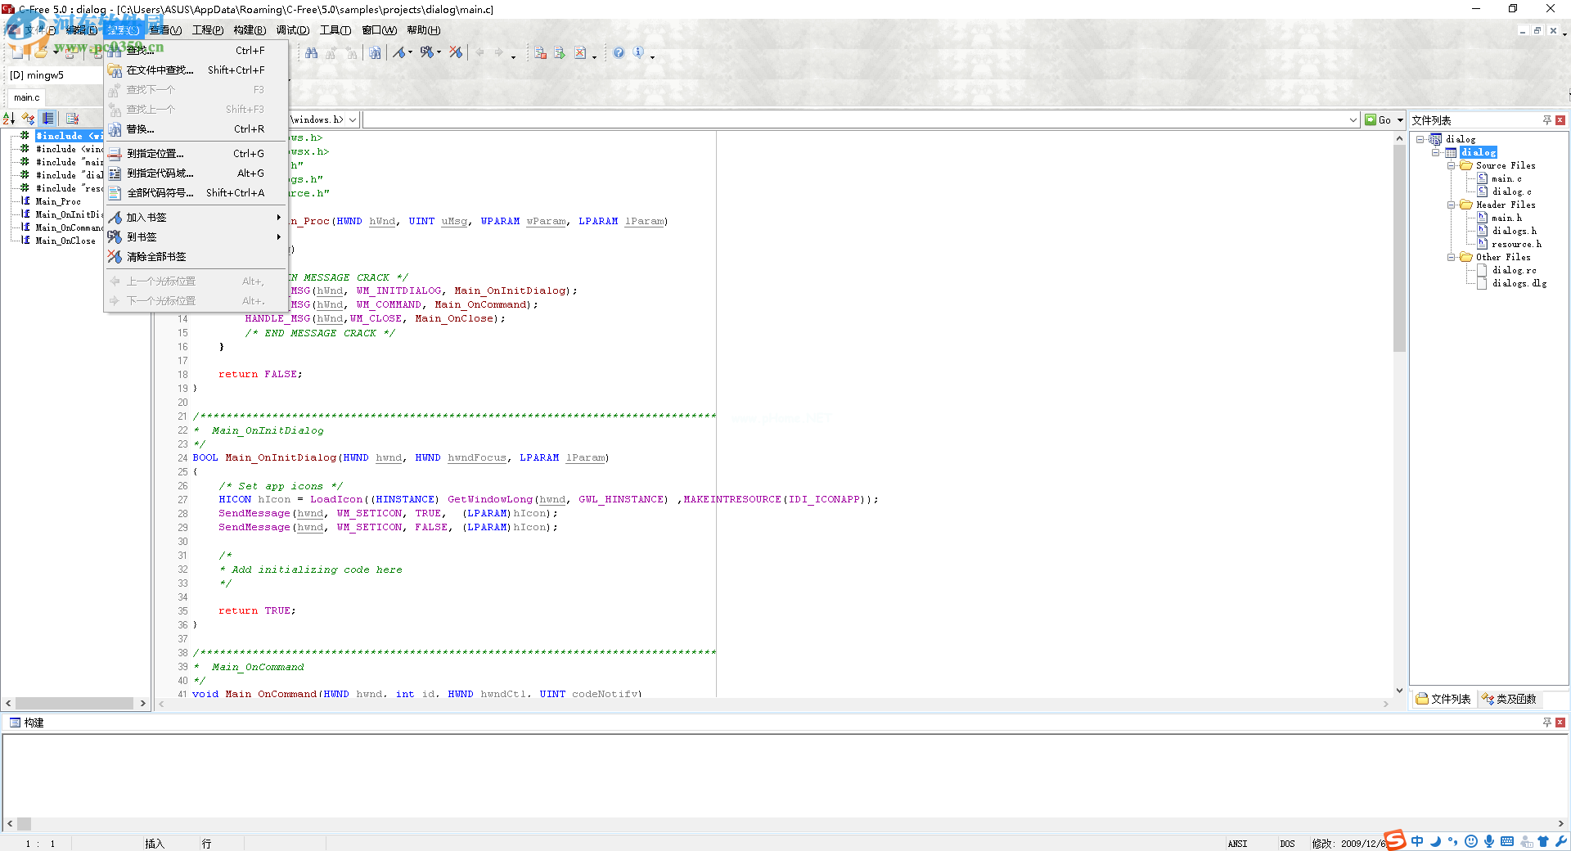Toggle the pin on the 构建 build panel

click(1546, 723)
